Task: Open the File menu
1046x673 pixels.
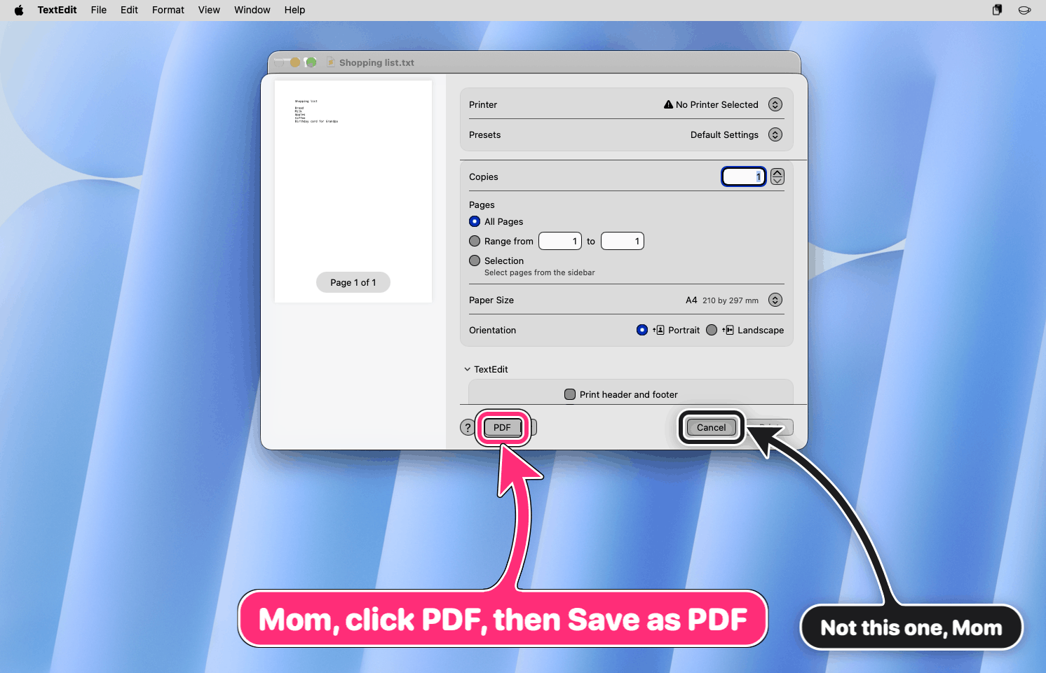Action: (x=99, y=10)
